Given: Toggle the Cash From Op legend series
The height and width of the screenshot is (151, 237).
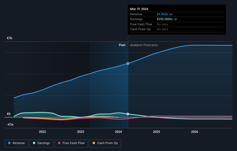Looking at the screenshot, I should click(105, 143).
